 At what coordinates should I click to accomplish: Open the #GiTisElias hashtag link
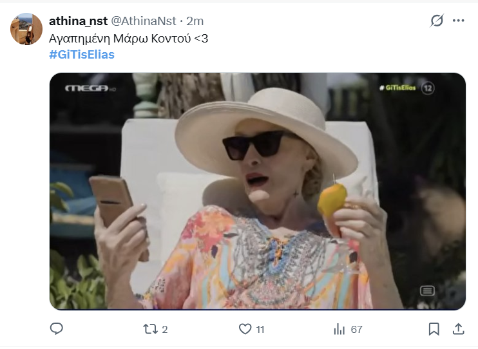(82, 55)
